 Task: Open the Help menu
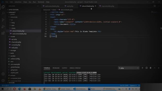click(x=48, y=2)
